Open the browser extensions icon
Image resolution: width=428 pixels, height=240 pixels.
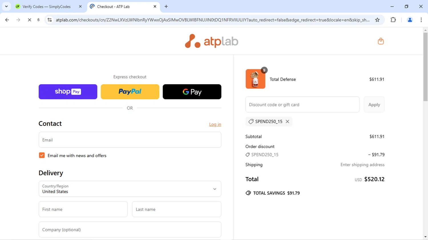[393, 20]
